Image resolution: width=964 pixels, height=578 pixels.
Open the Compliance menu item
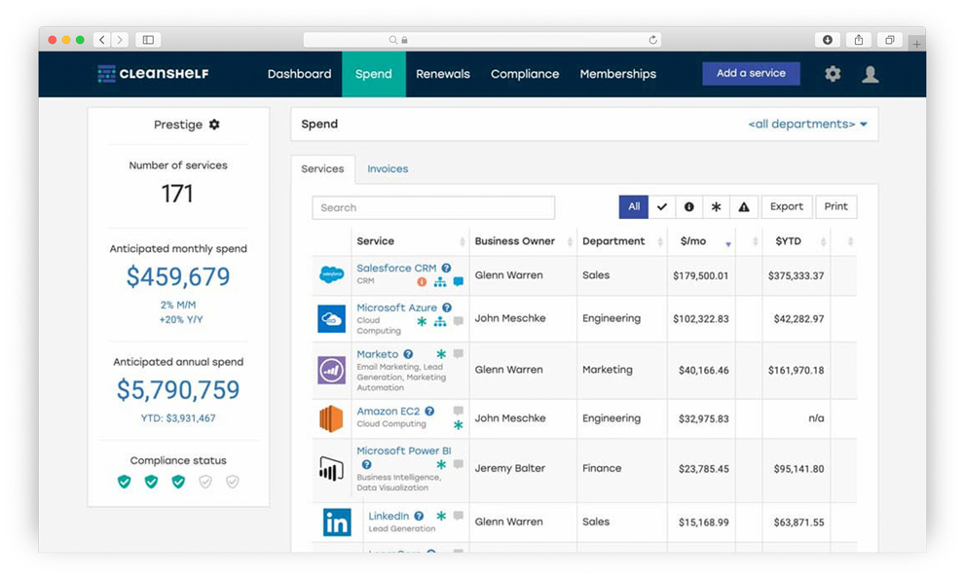pos(525,74)
